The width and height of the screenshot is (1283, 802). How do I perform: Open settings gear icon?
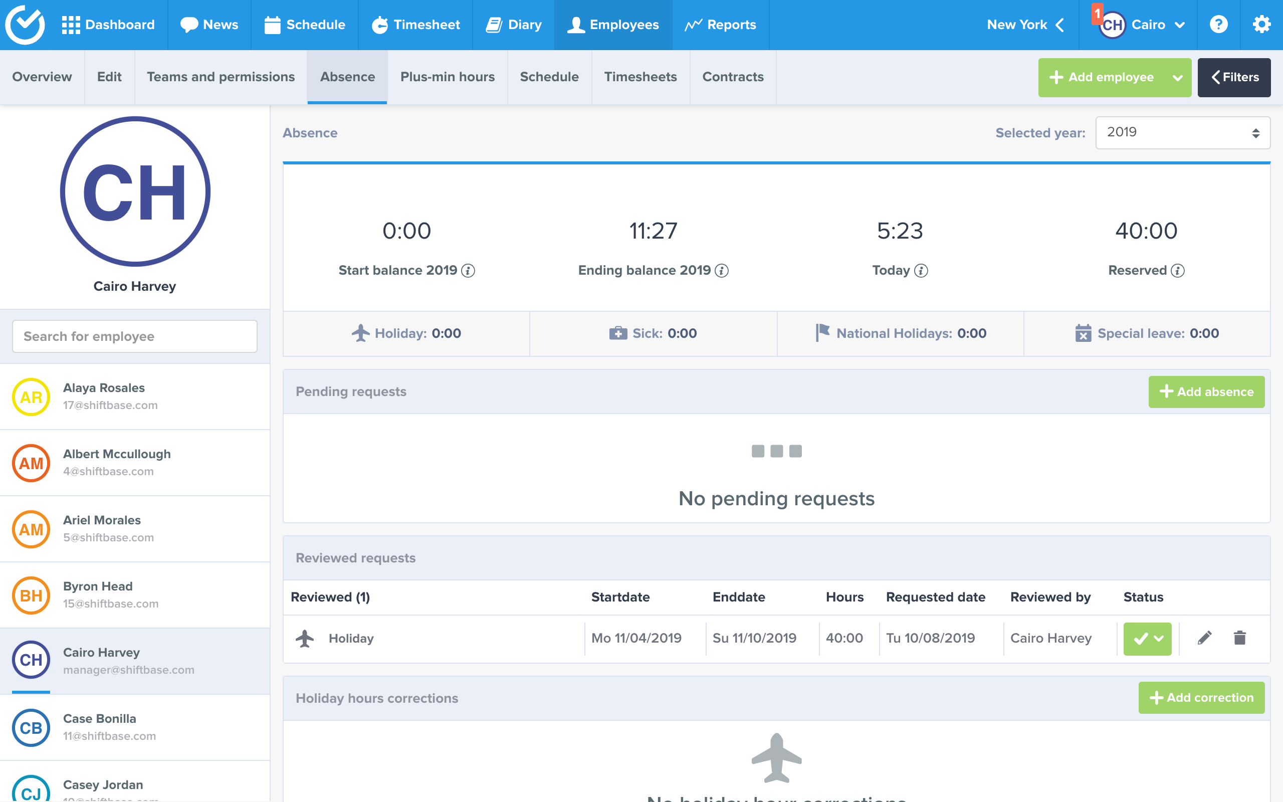[1261, 25]
